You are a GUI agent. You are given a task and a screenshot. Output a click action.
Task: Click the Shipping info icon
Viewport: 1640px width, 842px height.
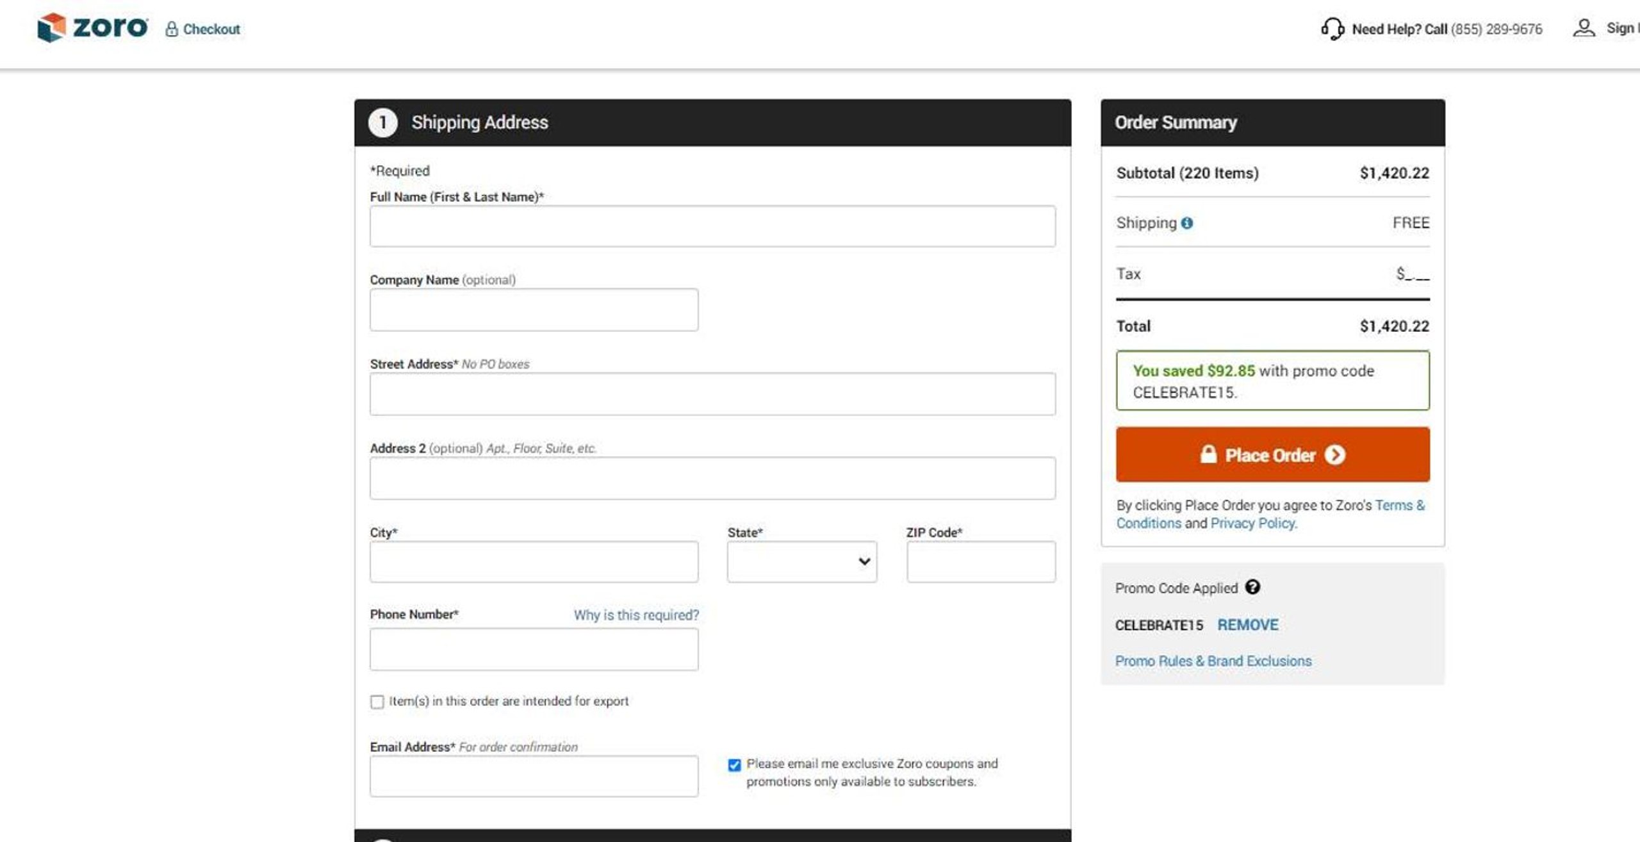[1187, 223]
